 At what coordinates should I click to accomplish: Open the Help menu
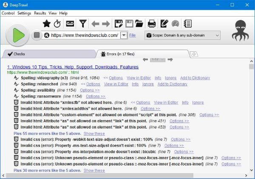[63, 13]
